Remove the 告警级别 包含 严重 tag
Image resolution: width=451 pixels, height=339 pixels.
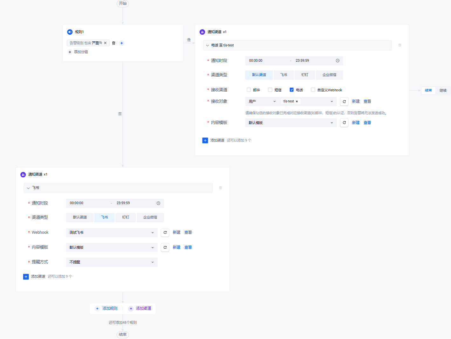click(x=105, y=43)
